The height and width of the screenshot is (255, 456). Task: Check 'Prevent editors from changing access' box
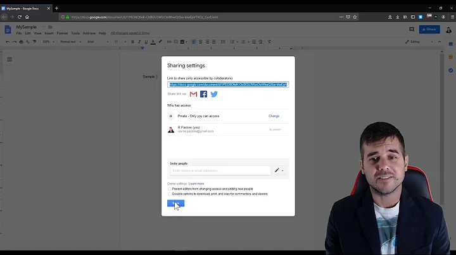tap(170, 189)
